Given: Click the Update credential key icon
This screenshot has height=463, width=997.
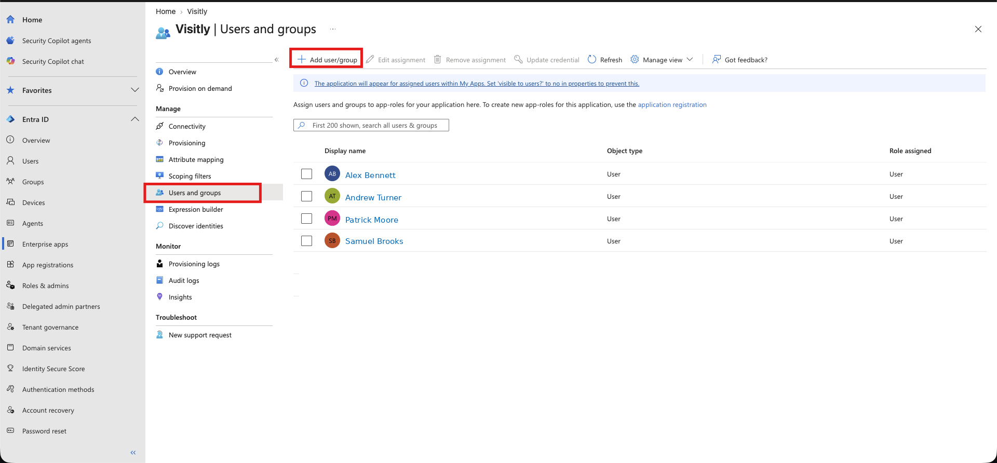Looking at the screenshot, I should point(518,59).
